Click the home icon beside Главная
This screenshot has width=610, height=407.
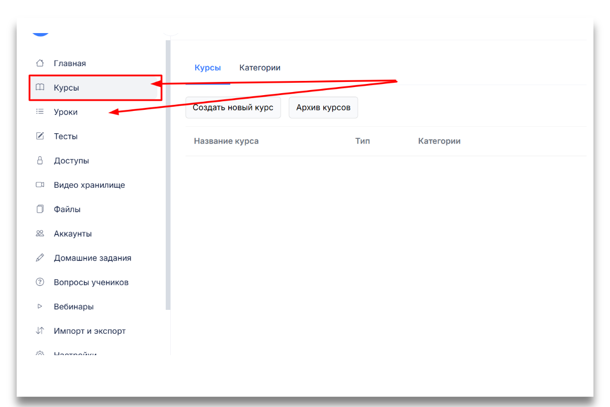point(40,63)
